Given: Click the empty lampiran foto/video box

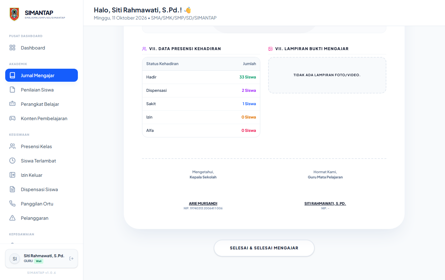Looking at the screenshot, I should (327, 75).
